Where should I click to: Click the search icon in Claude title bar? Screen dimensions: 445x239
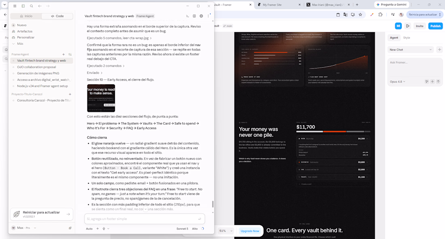pos(32,6)
